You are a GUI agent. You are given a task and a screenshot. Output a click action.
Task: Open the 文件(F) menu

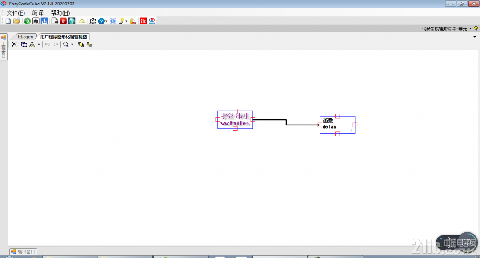coord(16,12)
